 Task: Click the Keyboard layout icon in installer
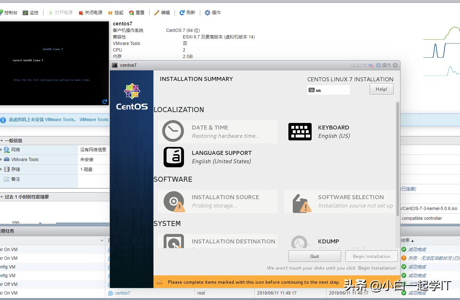300,131
